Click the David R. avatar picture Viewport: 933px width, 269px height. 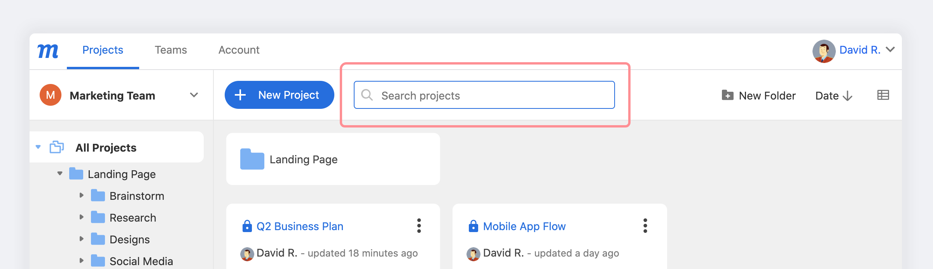coord(824,51)
